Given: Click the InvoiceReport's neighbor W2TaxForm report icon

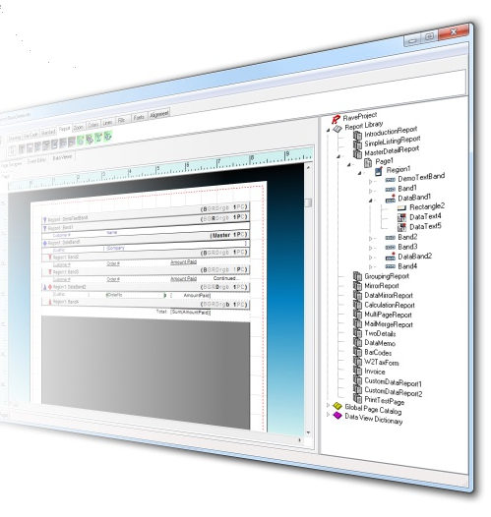Looking at the screenshot, I should (x=358, y=362).
